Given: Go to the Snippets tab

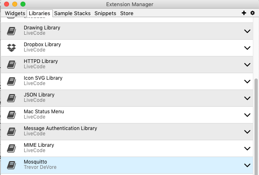Looking at the screenshot, I should pos(105,13).
